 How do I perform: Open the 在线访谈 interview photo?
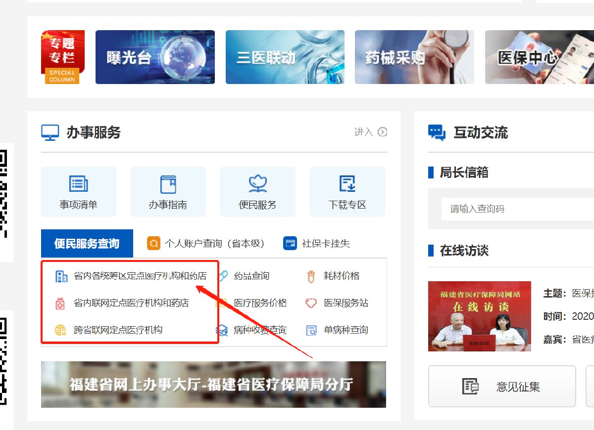(x=480, y=316)
